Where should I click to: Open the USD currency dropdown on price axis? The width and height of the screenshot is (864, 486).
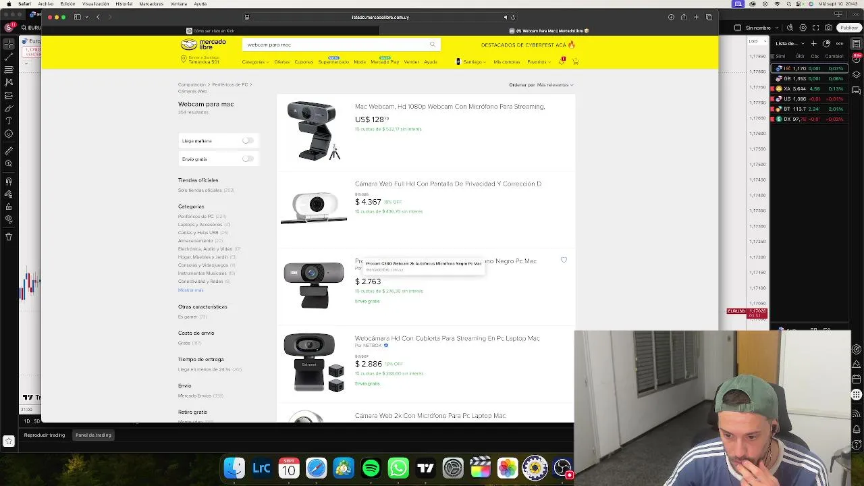(x=756, y=42)
